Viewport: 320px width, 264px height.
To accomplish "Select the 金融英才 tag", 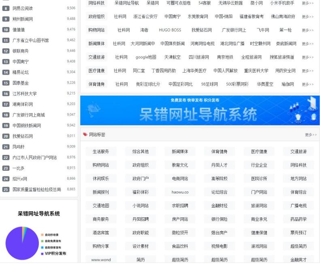I will pos(299,260).
